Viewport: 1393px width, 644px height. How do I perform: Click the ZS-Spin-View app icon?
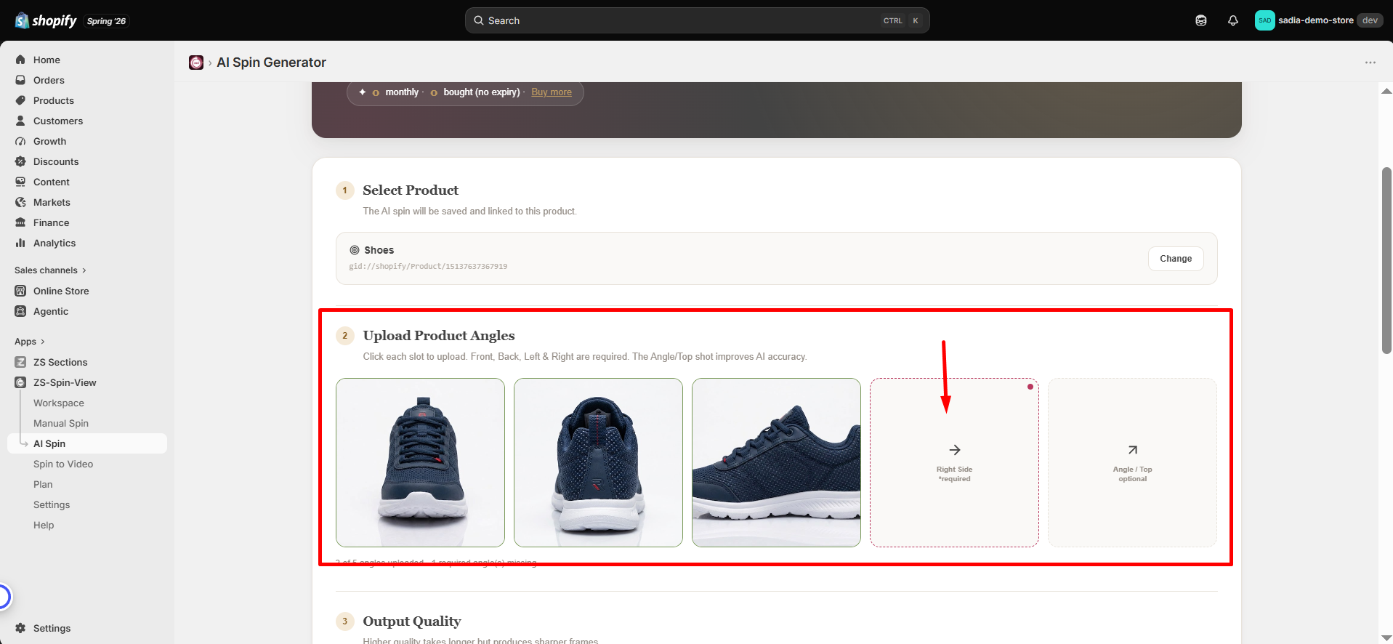[x=20, y=382]
